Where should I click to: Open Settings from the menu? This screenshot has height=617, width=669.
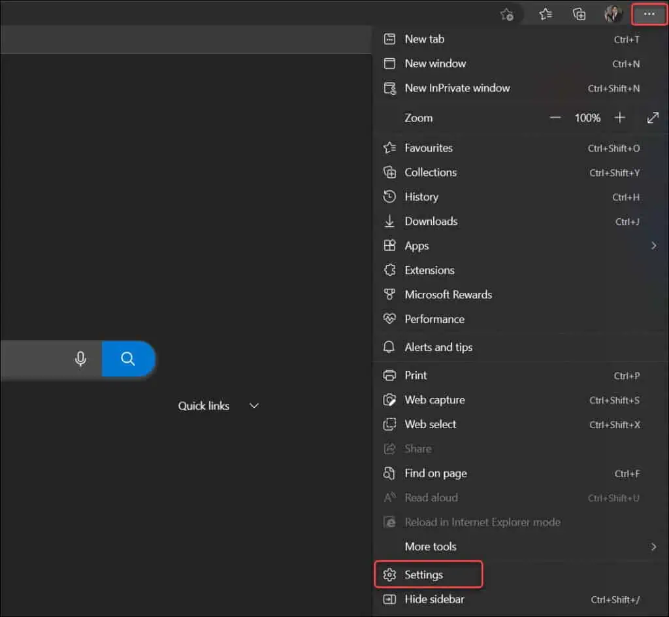pyautogui.click(x=521, y=575)
